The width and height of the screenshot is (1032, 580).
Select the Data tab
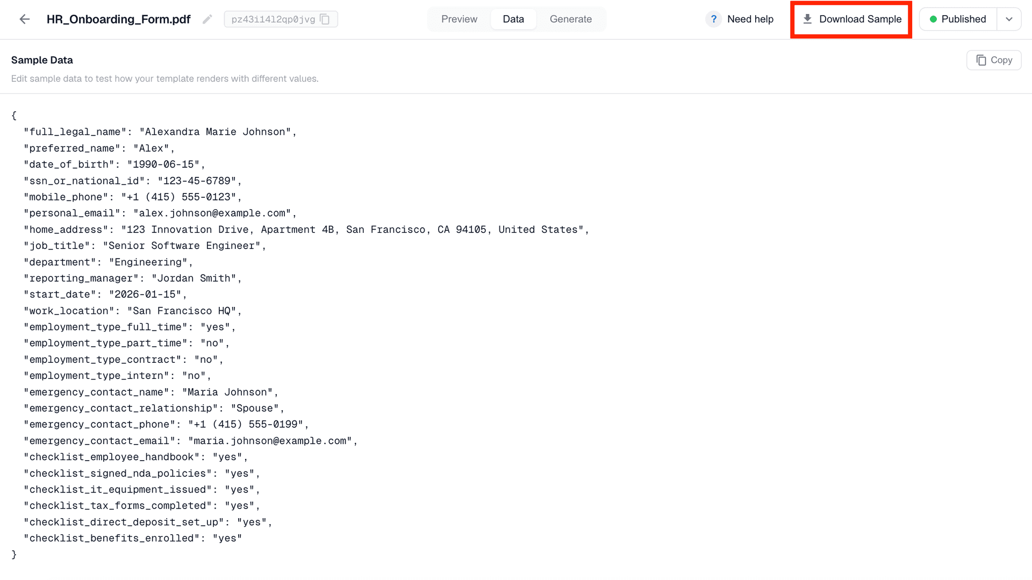point(513,19)
